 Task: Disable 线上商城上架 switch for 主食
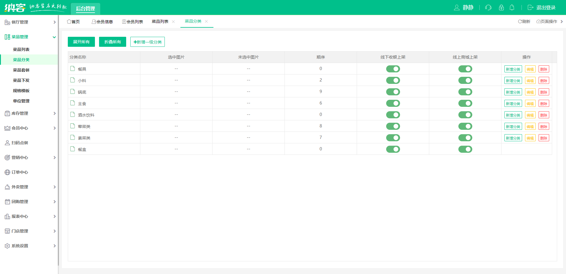tap(465, 103)
